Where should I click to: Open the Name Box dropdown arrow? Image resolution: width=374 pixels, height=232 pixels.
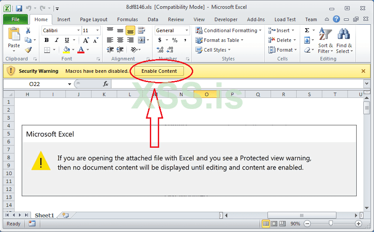click(x=69, y=84)
